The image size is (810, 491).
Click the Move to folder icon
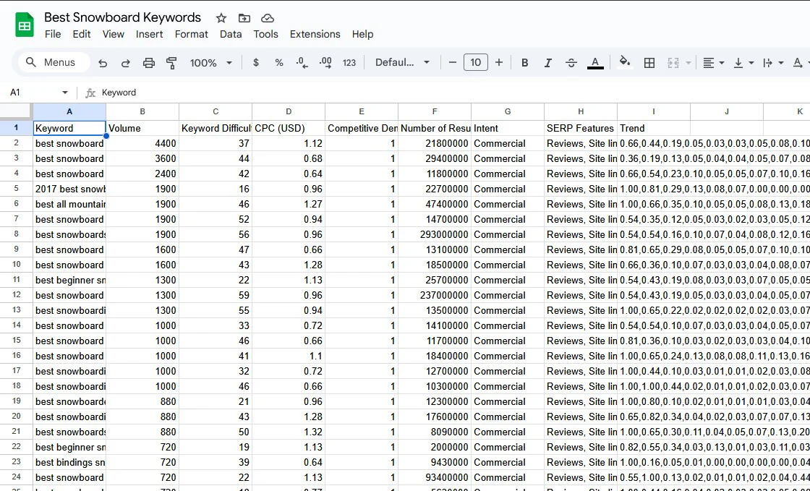pos(243,17)
